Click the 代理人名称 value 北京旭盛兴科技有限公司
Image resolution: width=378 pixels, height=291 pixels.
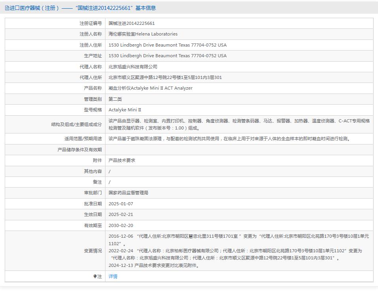click(x=135, y=67)
